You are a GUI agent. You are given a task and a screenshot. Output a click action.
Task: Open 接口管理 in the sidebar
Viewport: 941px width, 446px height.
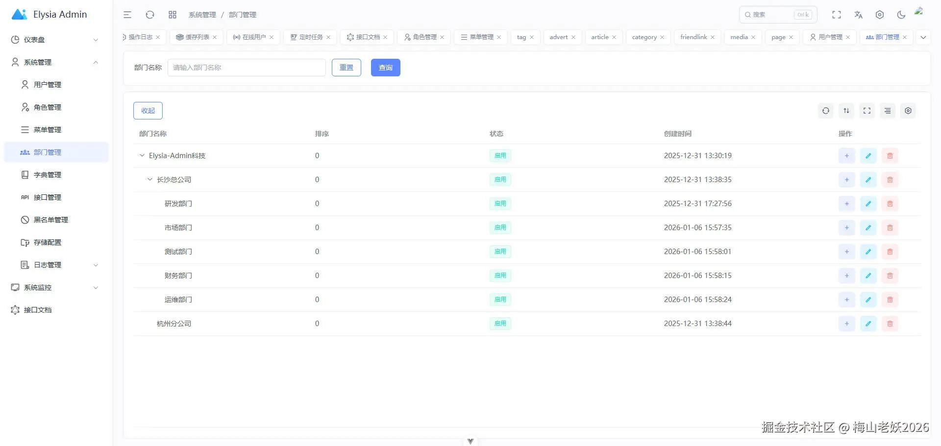point(56,197)
